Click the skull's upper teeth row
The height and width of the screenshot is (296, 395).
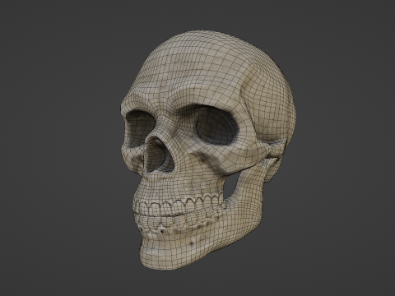pos(179,204)
